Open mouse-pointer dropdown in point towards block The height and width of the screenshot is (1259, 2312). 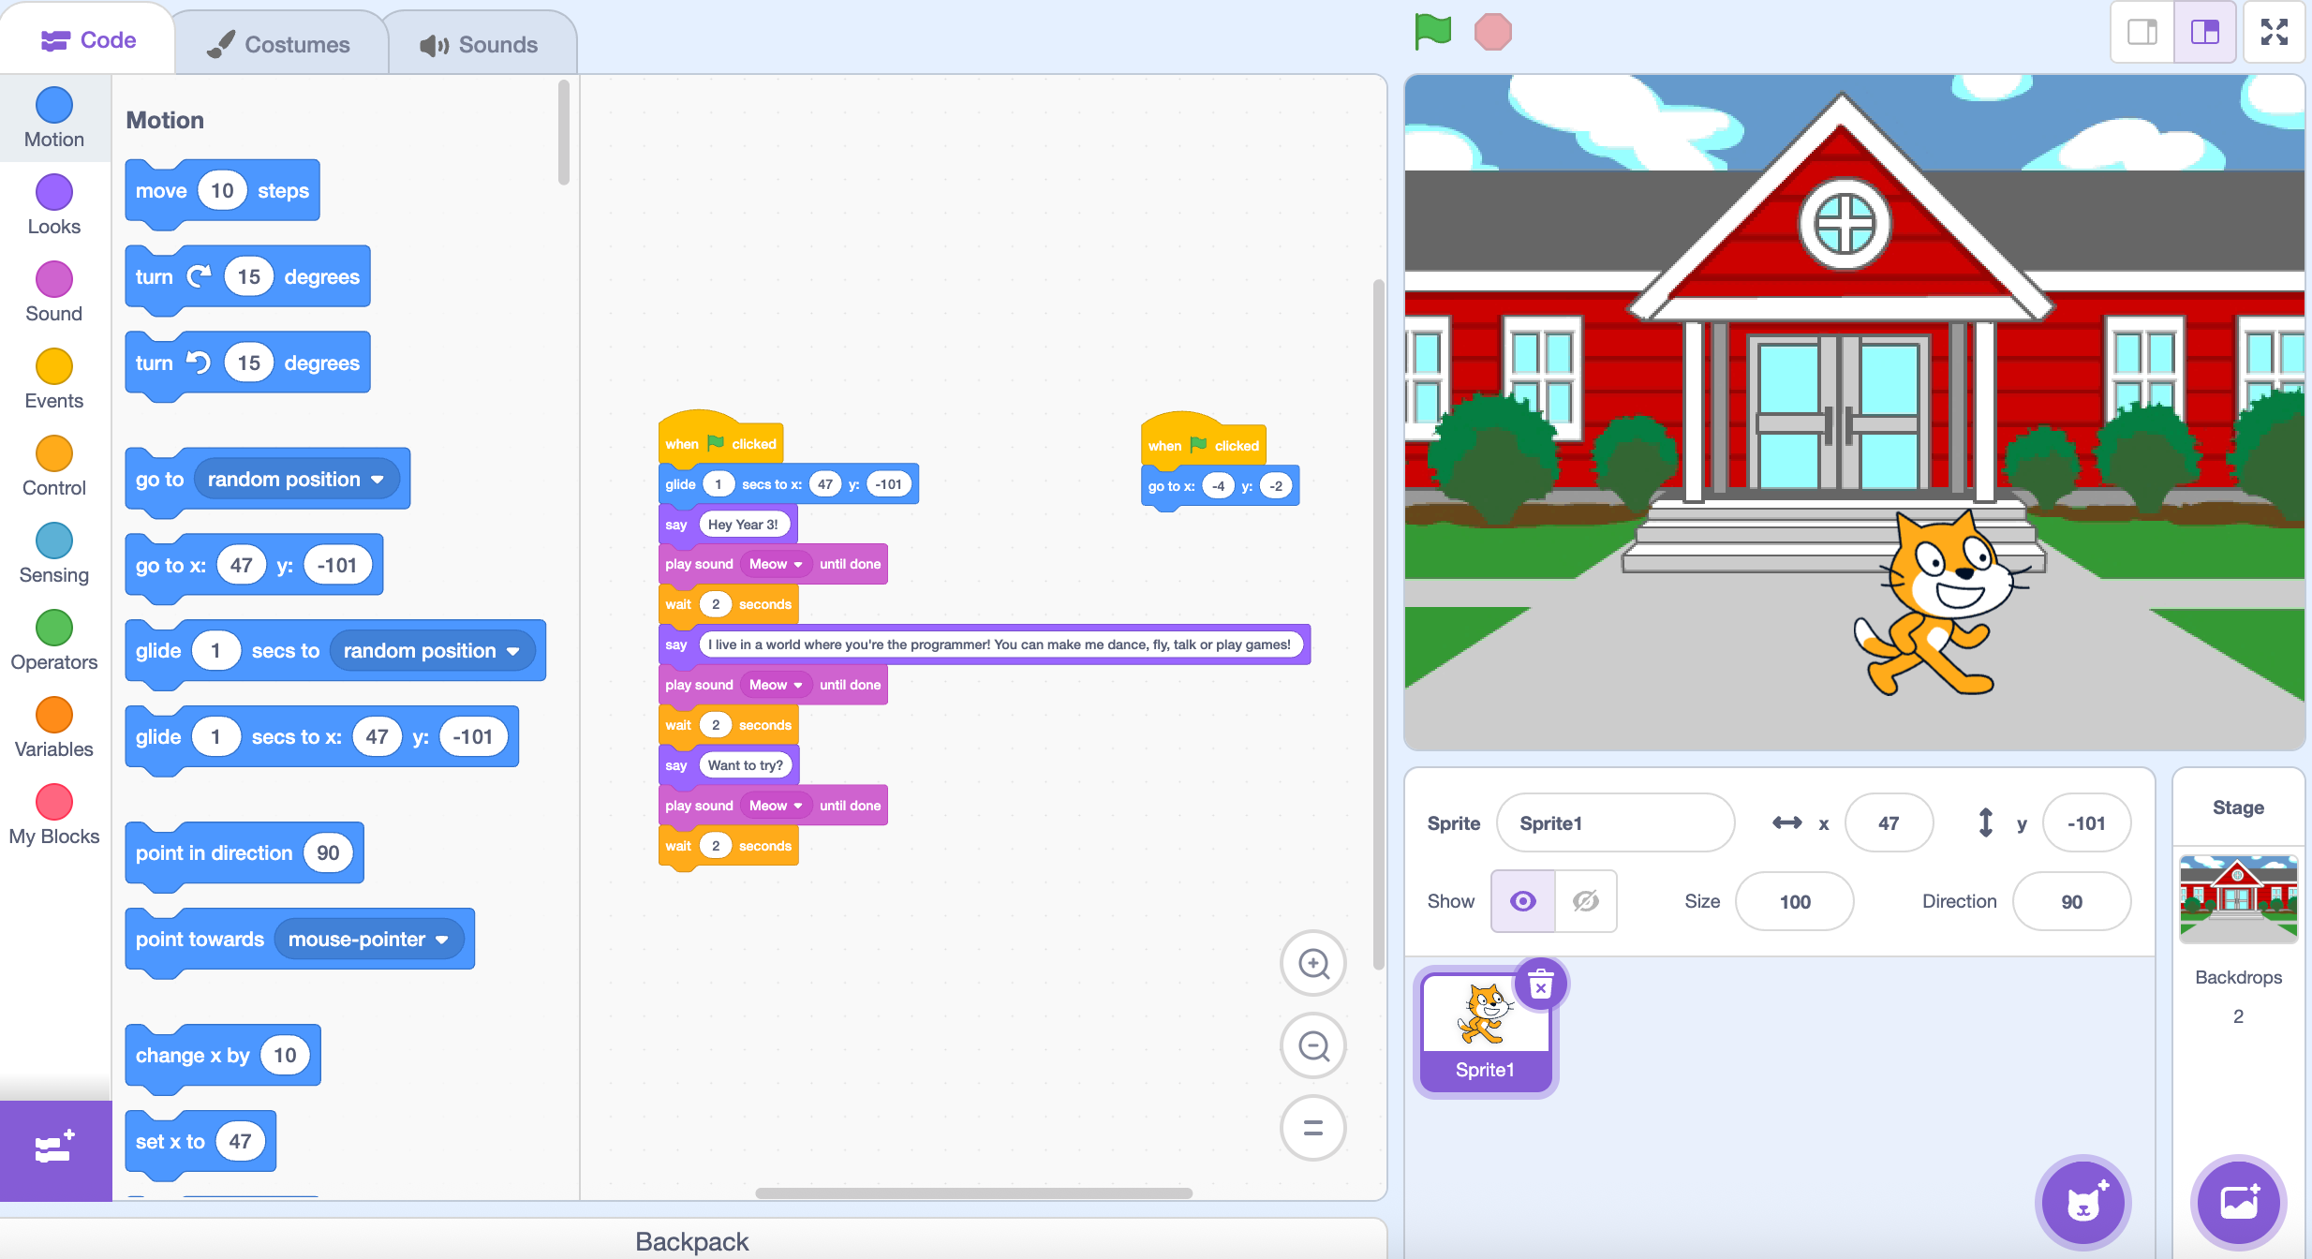369,939
